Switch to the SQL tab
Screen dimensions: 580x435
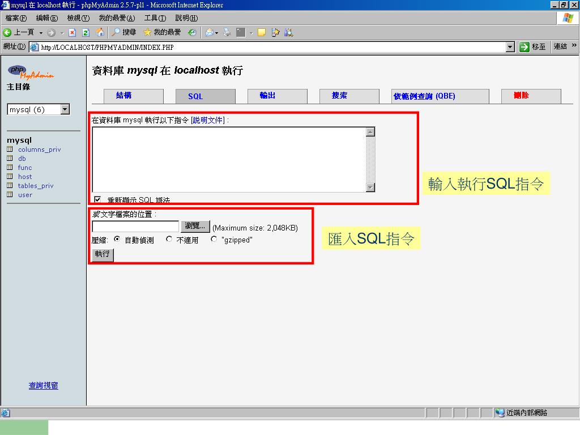[205, 96]
